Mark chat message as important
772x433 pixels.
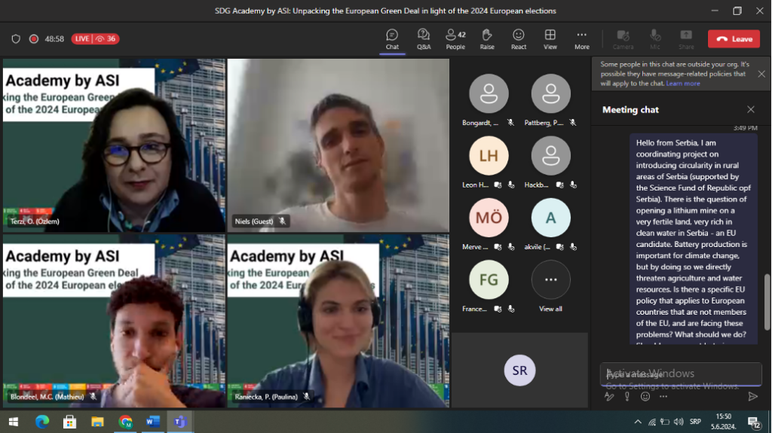click(626, 396)
